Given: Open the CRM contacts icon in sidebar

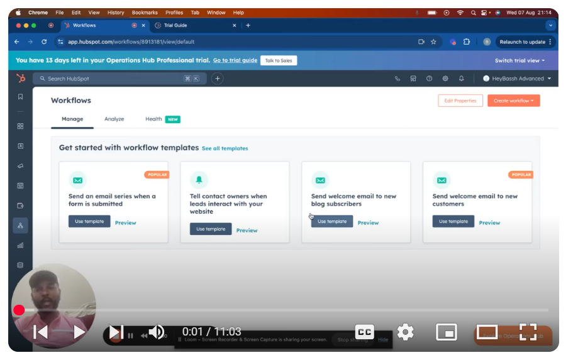Looking at the screenshot, I should 20,146.
